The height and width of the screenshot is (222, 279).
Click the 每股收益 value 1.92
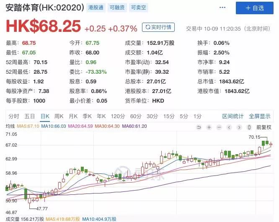[x=39, y=82]
